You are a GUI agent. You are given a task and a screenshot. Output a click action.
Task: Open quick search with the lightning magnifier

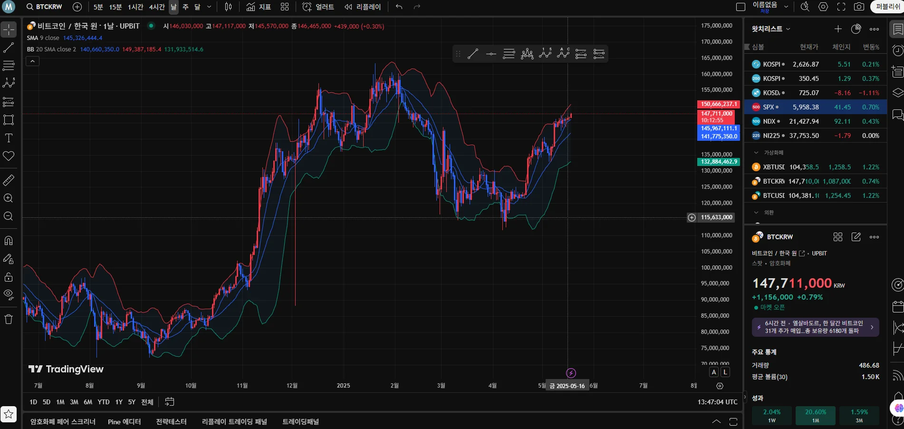click(805, 7)
